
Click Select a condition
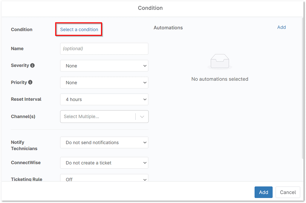tap(79, 29)
